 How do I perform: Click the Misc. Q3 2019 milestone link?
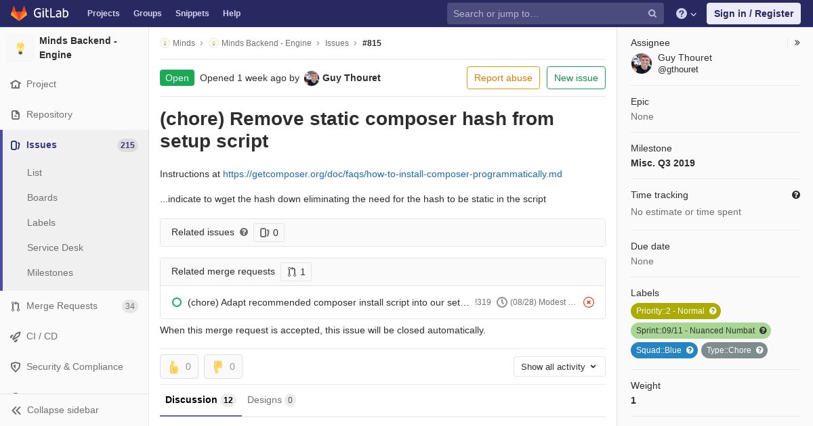pos(663,163)
